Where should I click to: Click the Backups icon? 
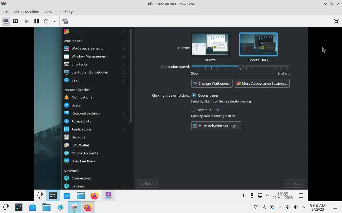point(67,137)
